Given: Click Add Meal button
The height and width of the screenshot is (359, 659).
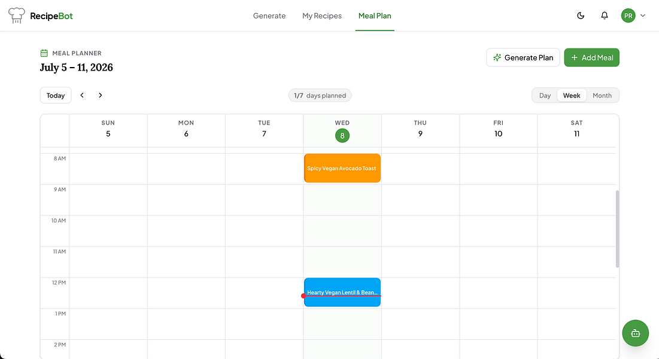Looking at the screenshot, I should [x=591, y=57].
